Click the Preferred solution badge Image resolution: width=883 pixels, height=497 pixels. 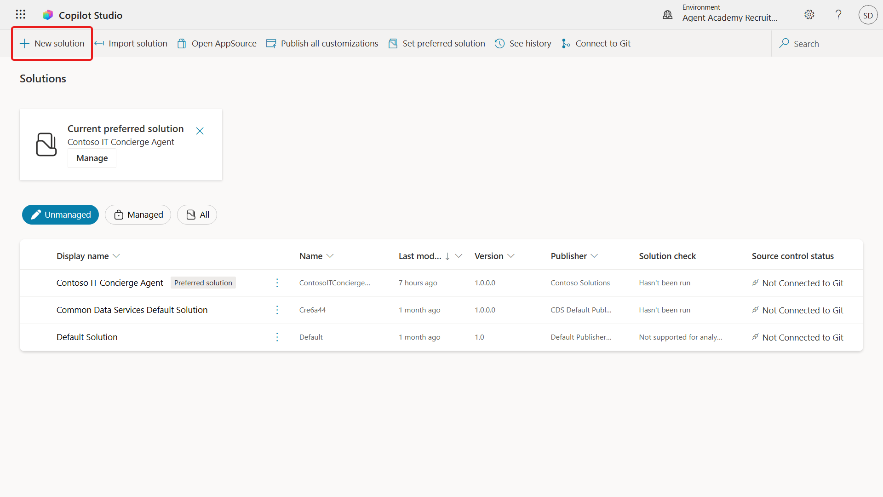(x=203, y=283)
